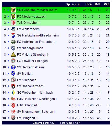
Task: Click the FC Viktoria St Ingbert II triangle logo
Action: point(13,55)
